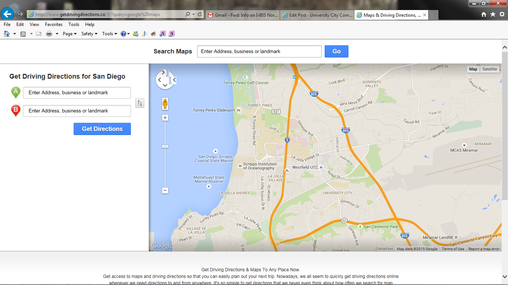The width and height of the screenshot is (508, 285).
Task: Click the address bar search magnifier icon
Action: [x=188, y=14]
